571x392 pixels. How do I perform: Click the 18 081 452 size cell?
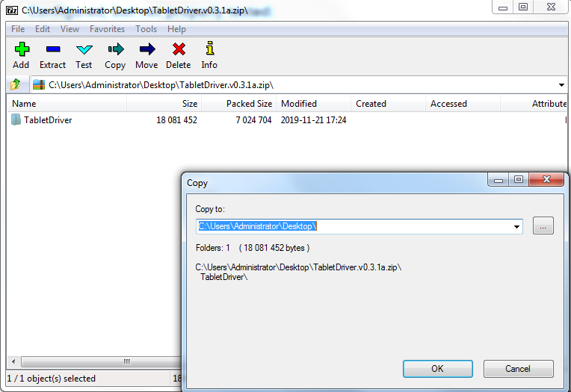(x=176, y=120)
